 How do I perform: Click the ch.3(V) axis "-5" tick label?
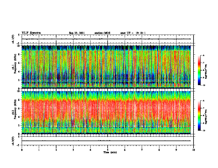(18, 145)
